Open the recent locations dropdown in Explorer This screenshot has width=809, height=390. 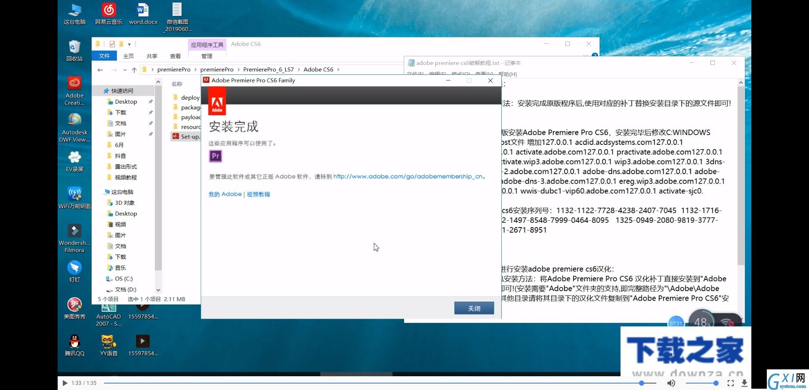(125, 70)
